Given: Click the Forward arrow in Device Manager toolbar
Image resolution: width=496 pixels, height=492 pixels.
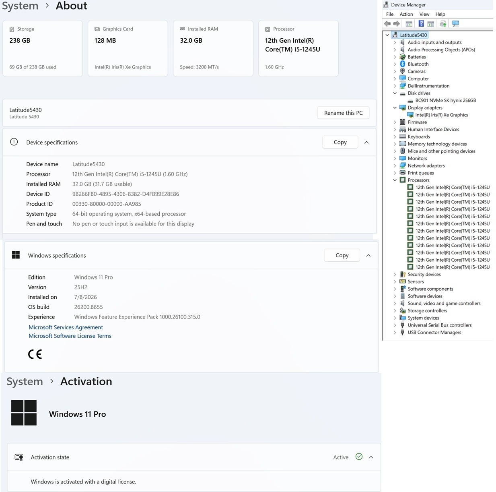Looking at the screenshot, I should (397, 24).
